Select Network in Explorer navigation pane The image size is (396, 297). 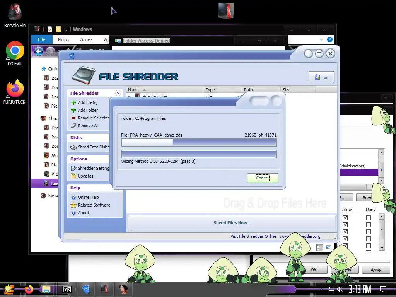(50, 196)
